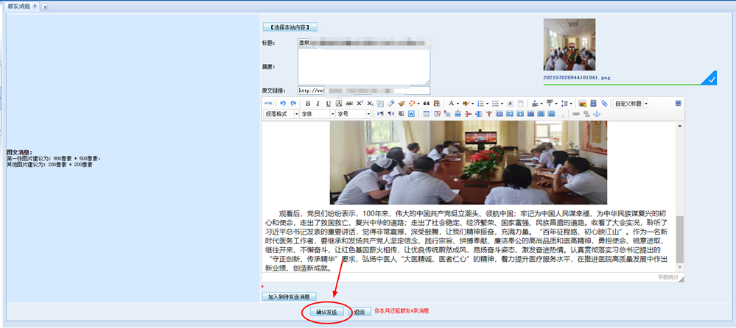The height and width of the screenshot is (328, 736).
Task: Click the underline formatting icon
Action: [x=329, y=104]
